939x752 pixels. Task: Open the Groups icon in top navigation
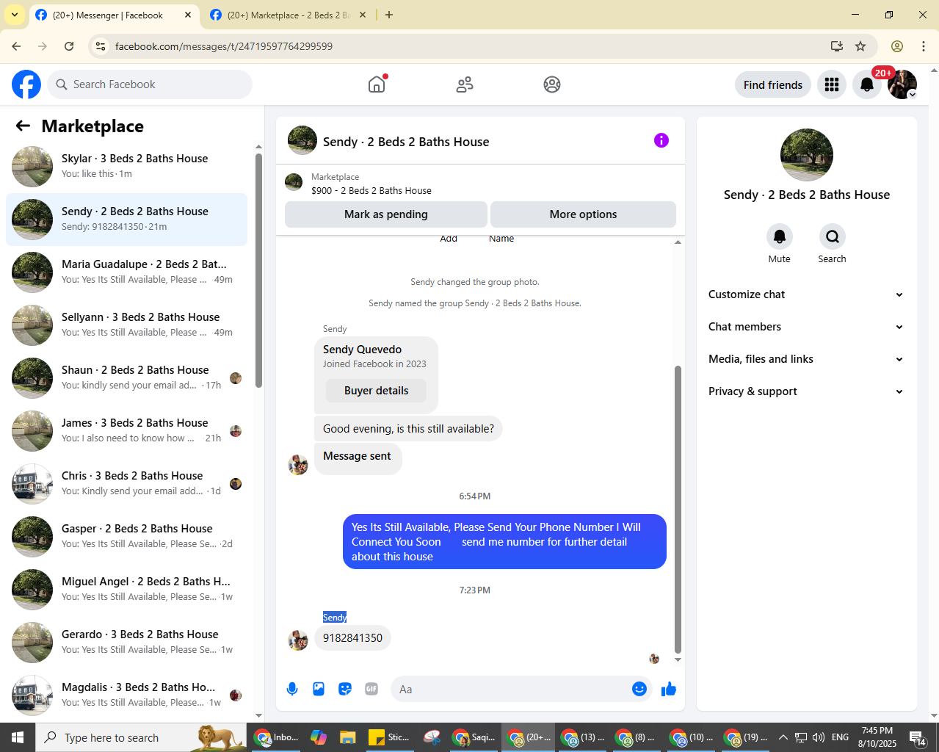click(552, 84)
